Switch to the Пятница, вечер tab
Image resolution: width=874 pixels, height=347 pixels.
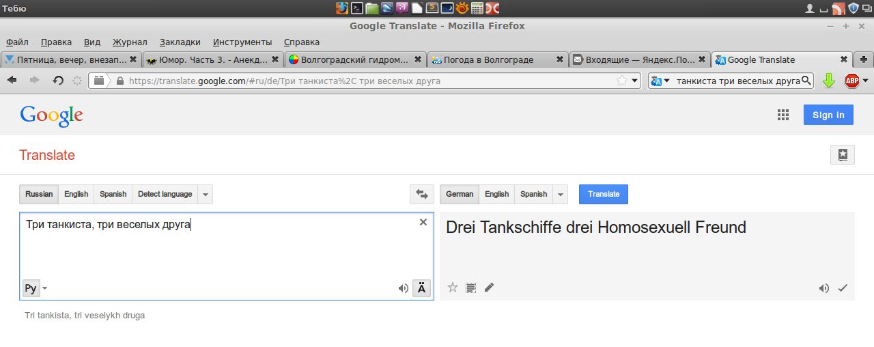coord(71,59)
